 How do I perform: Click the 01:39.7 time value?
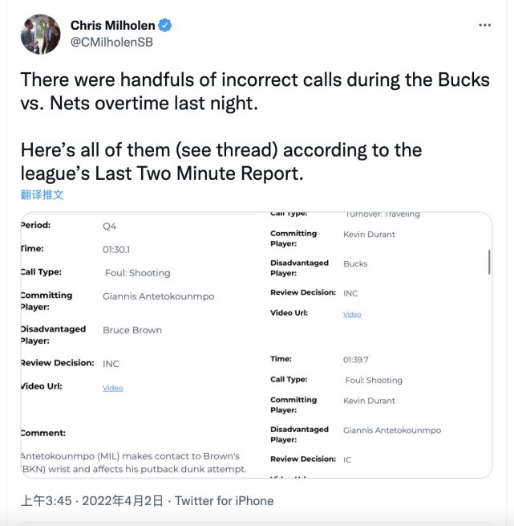click(x=357, y=360)
